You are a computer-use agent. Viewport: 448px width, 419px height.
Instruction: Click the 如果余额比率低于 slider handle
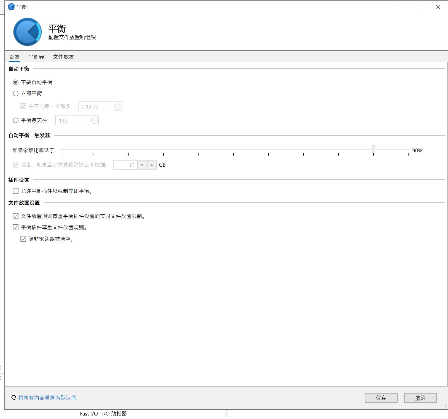click(x=374, y=149)
